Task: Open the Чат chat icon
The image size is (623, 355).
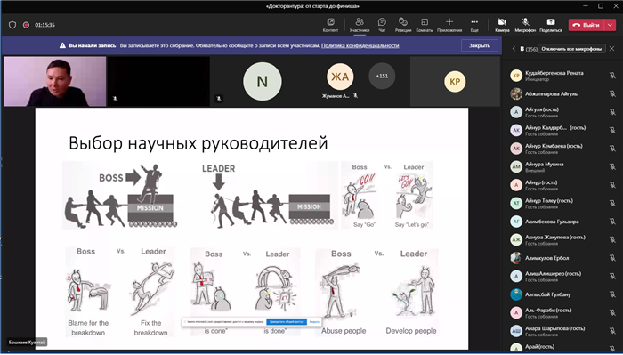Action: tap(382, 21)
